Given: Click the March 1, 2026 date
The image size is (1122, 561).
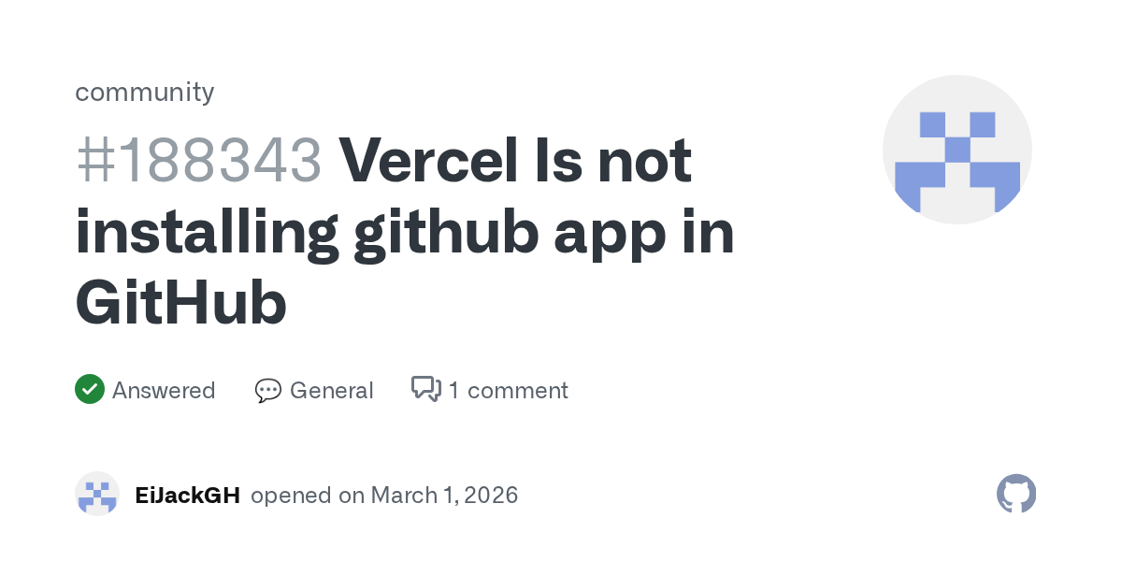Looking at the screenshot, I should [x=444, y=495].
